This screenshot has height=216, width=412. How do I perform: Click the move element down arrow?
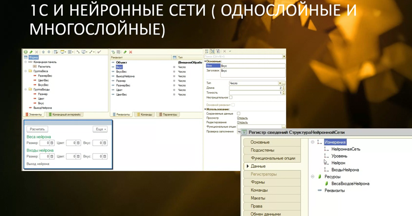[x=49, y=52]
